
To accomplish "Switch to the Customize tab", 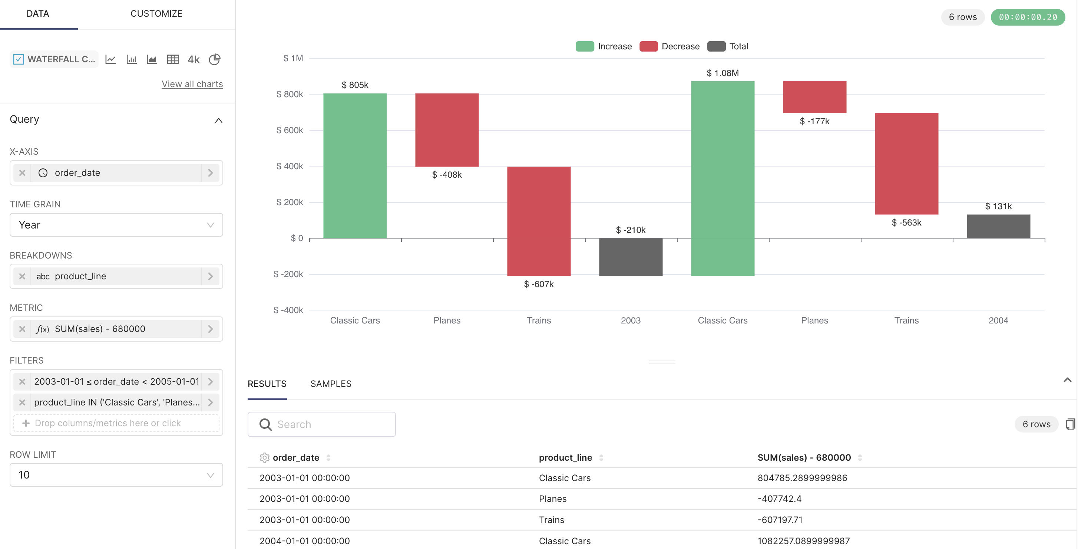I will click(156, 13).
